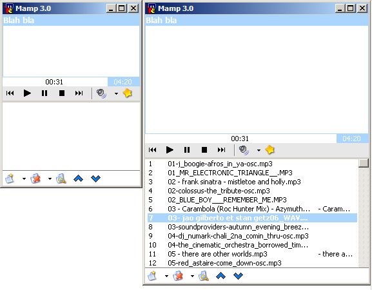Click speaker volume icon in right window

coord(244,150)
